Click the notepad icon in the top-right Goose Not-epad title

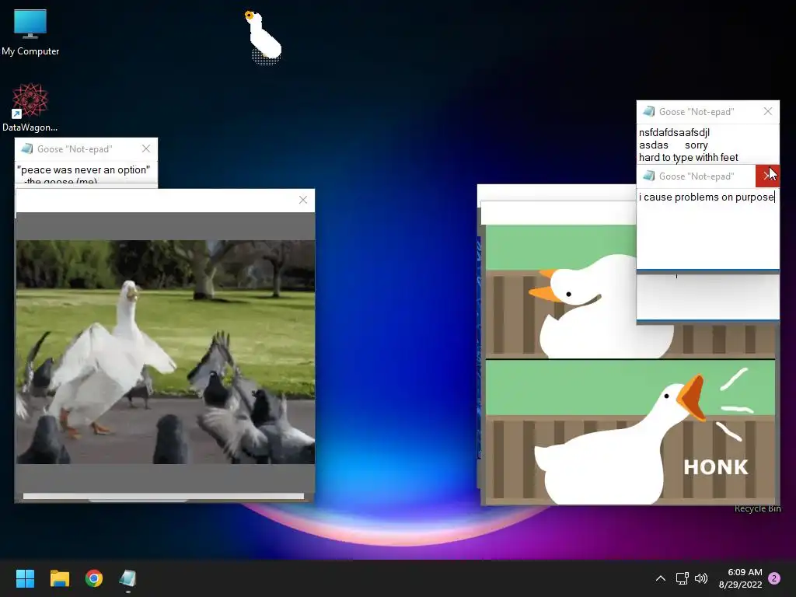tap(649, 112)
